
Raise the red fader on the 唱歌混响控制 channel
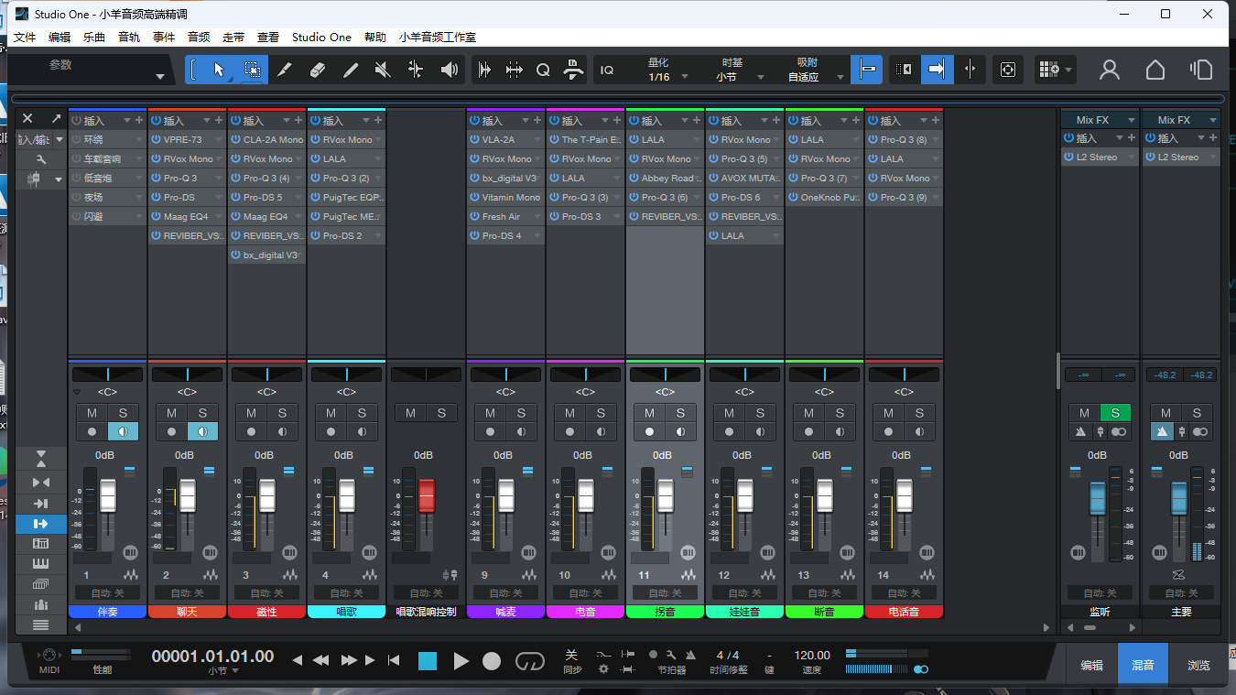pos(426,497)
